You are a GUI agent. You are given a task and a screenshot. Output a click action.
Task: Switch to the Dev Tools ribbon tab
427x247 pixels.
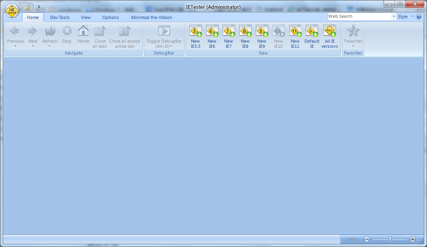click(x=60, y=17)
